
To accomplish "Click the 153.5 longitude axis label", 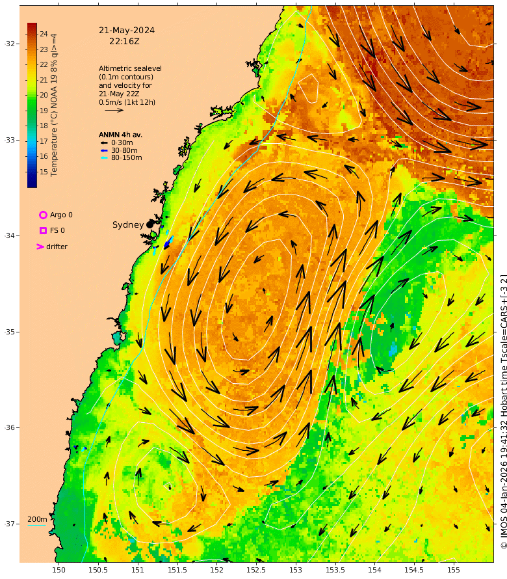I will click(335, 570).
